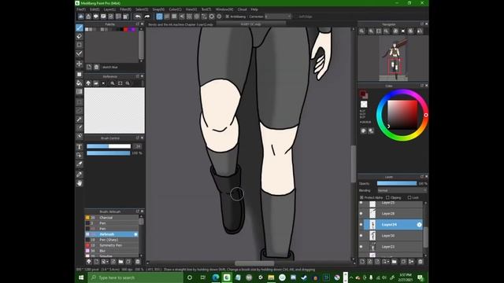Open the Snap menu
Viewport: 504px width, 283px height.
tap(158, 9)
